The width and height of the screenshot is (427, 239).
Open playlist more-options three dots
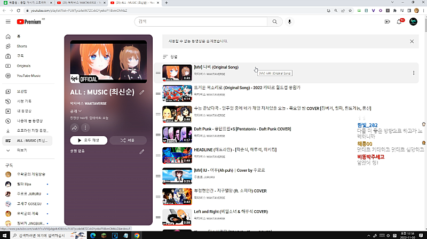(x=85, y=128)
